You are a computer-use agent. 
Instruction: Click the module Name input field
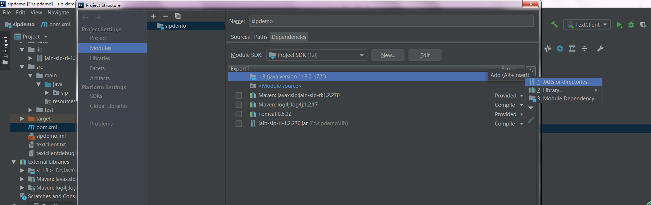click(392, 21)
